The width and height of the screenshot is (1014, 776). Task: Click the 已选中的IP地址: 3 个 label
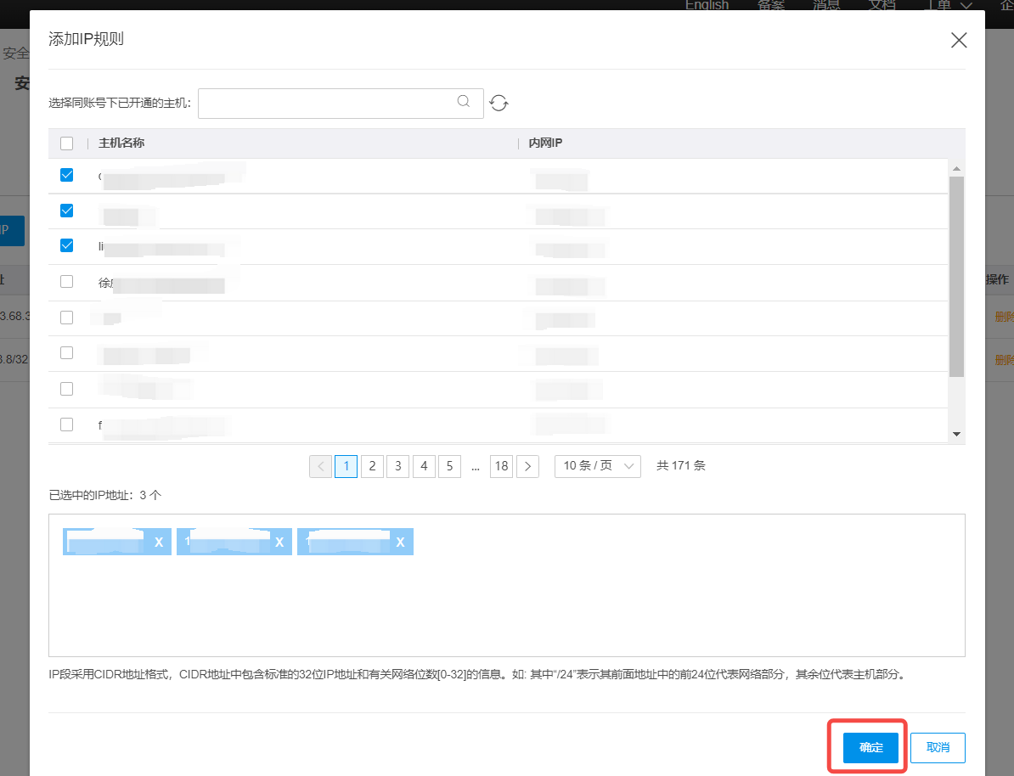(x=105, y=495)
